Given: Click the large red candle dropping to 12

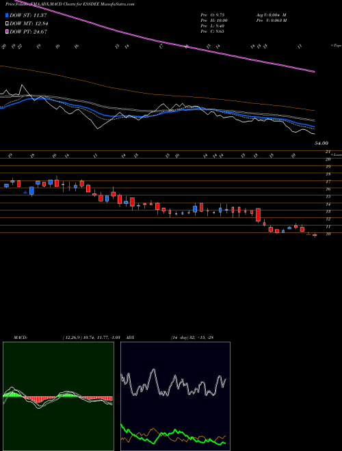Looking at the screenshot, I should (x=259, y=215).
